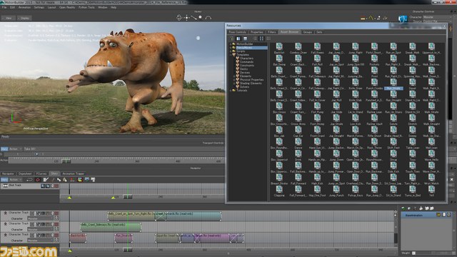The height and width of the screenshot is (257, 457).
Task: Click the loop arrow icon in Story toolbar
Action: click(29, 180)
